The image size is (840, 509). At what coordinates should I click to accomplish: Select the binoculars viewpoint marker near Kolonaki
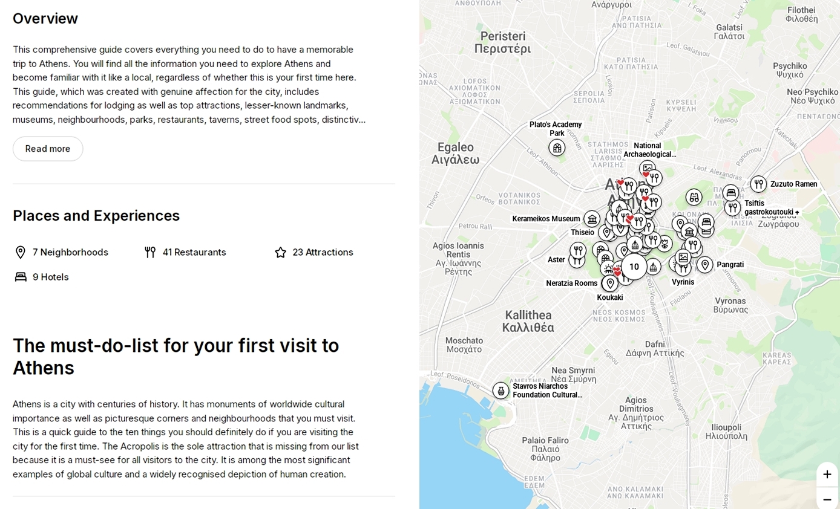point(694,198)
